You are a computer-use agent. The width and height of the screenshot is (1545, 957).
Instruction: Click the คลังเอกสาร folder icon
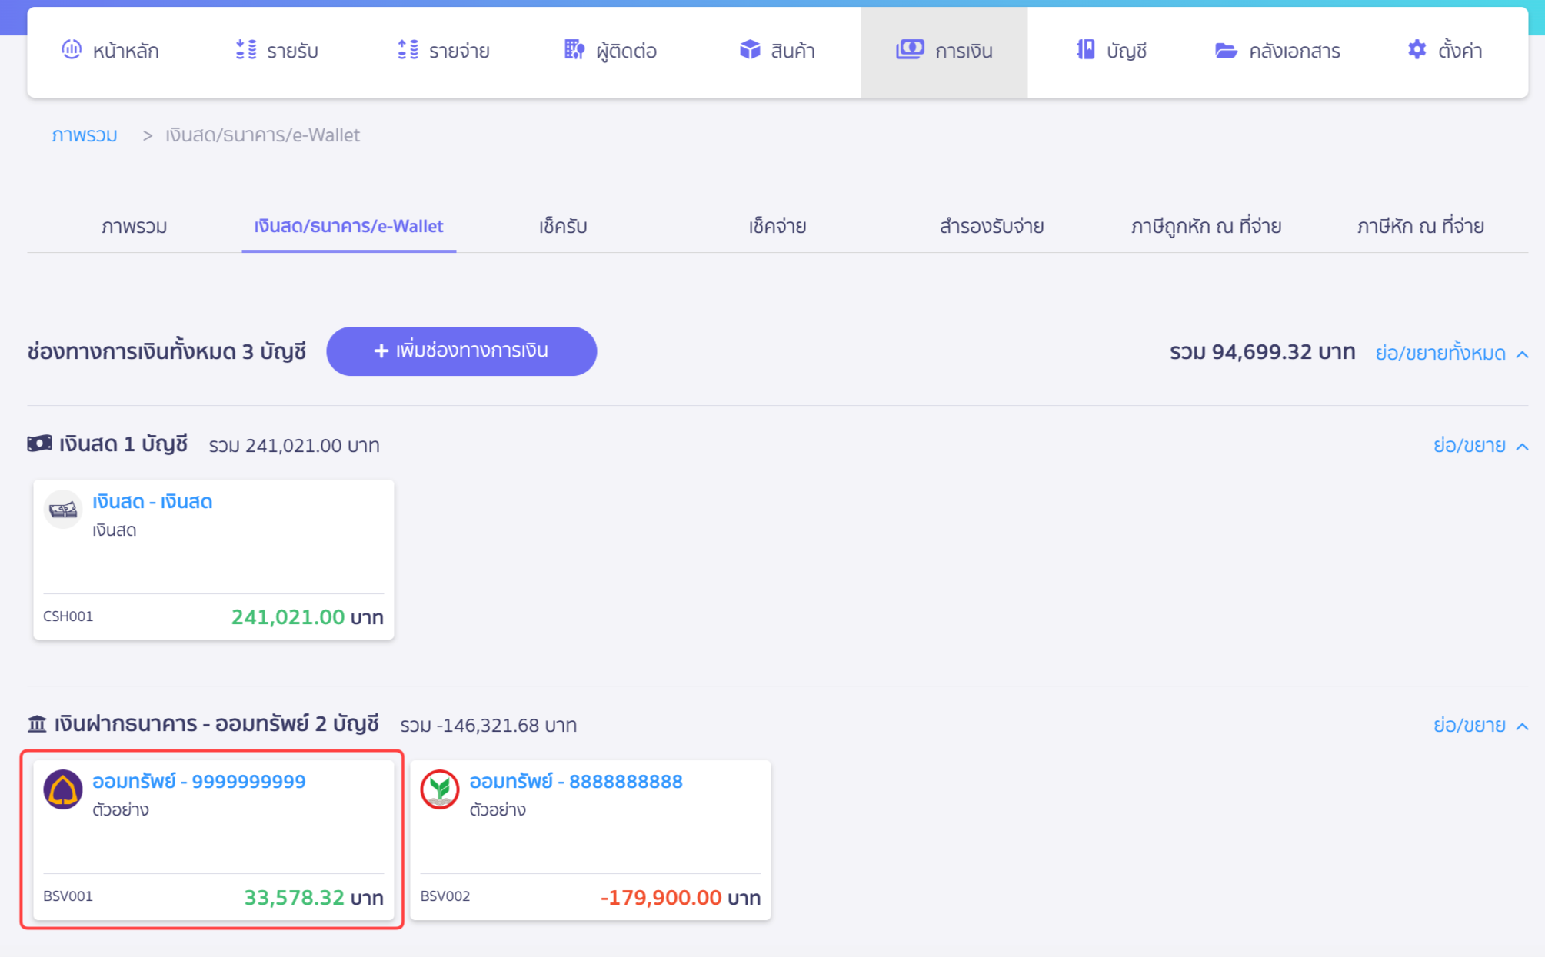point(1226,51)
